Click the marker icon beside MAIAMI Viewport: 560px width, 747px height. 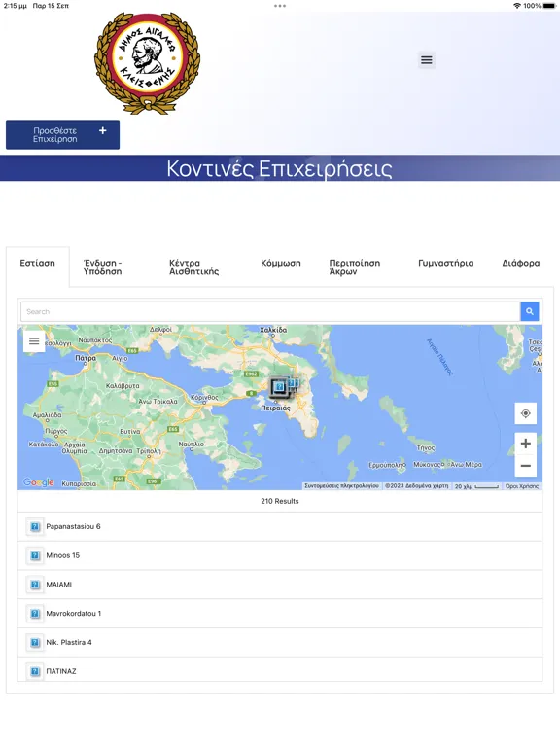[35, 585]
